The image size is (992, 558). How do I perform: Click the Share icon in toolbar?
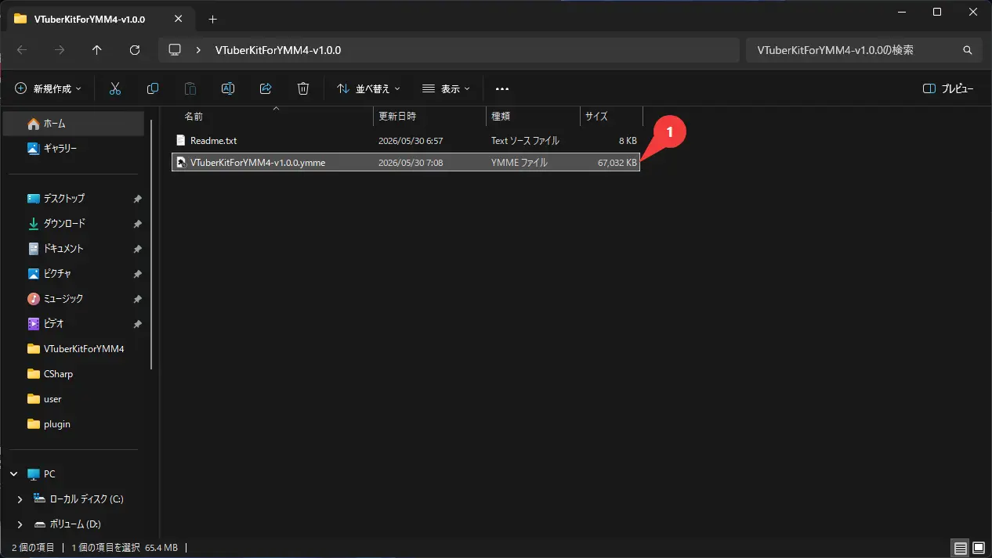[266, 88]
